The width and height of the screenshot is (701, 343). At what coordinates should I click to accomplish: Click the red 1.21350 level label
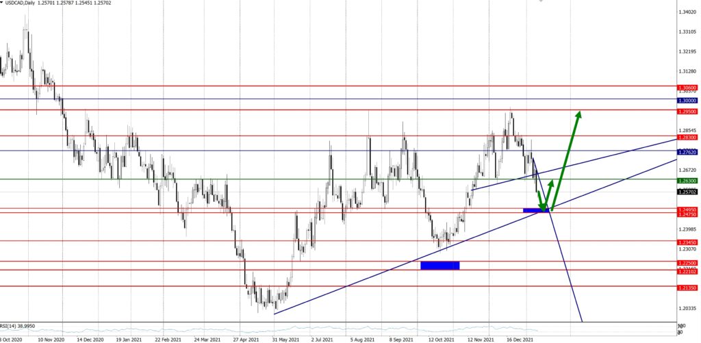(687, 288)
